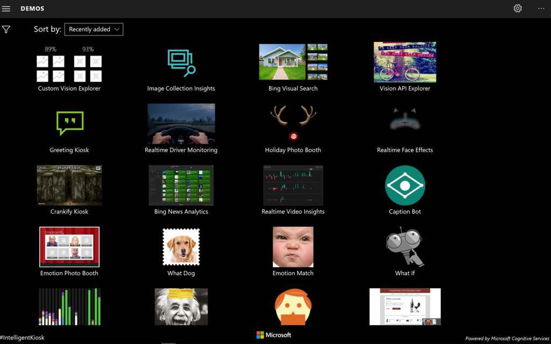The width and height of the screenshot is (551, 344).
Task: Open Vision API Explorer bicycle thumbnail
Action: click(405, 62)
